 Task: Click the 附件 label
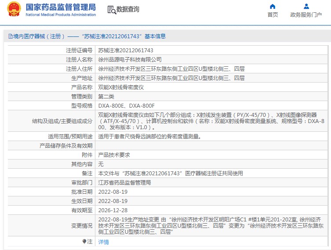click(x=87, y=155)
